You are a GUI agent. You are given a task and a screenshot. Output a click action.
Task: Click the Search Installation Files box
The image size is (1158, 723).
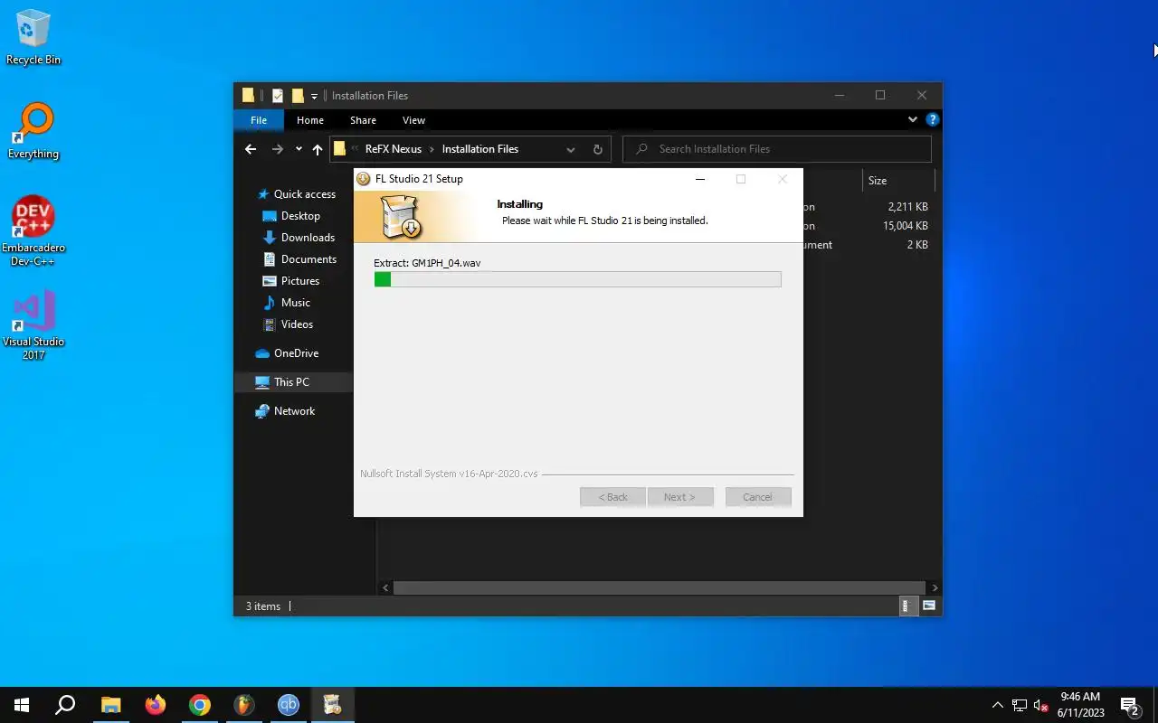coord(777,149)
